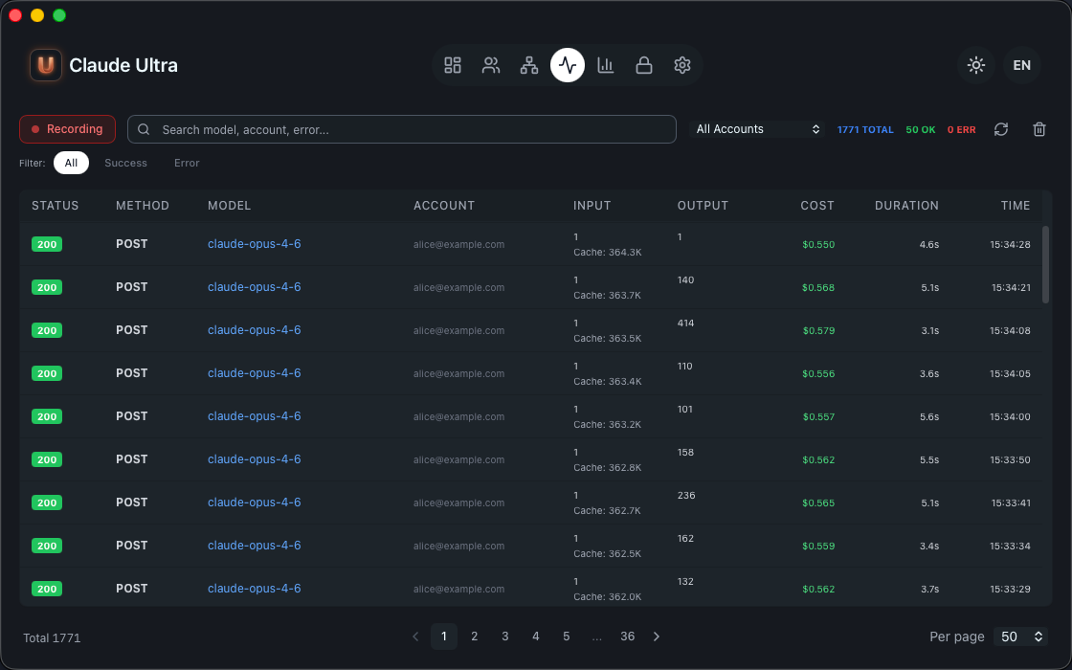Refresh the request log list
This screenshot has height=670, width=1072.
point(1000,129)
